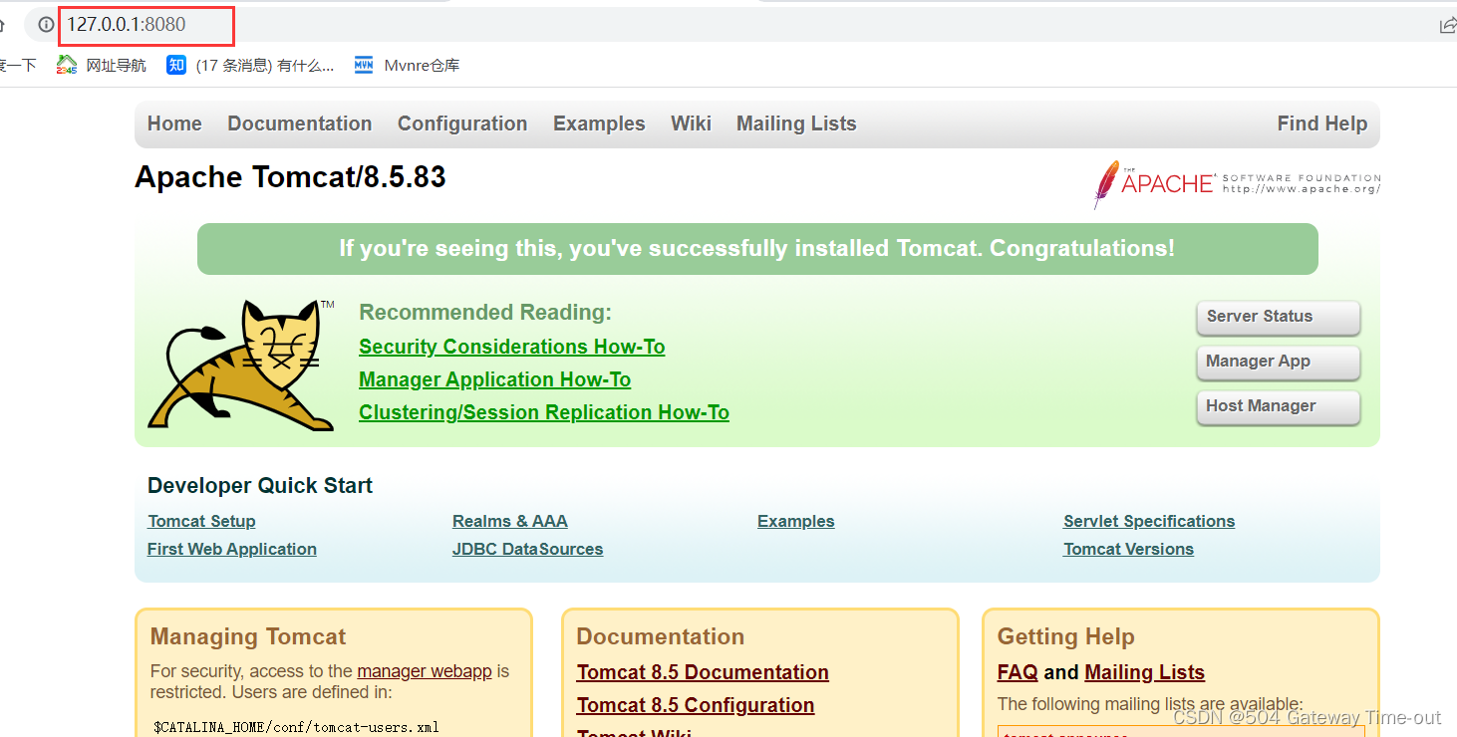This screenshot has width=1457, height=737.
Task: Open Clustering/Session Replication How-To link
Action: pyautogui.click(x=544, y=412)
